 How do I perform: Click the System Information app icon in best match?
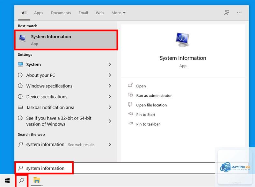point(22,38)
